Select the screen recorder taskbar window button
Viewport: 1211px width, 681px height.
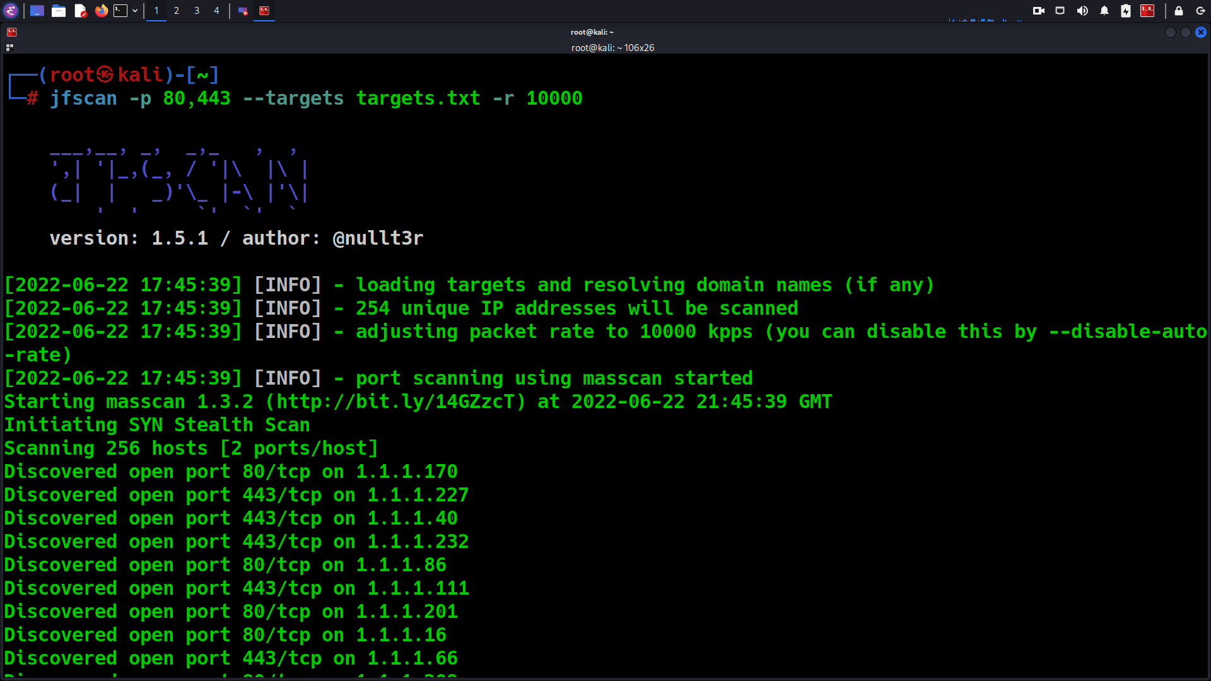243,11
